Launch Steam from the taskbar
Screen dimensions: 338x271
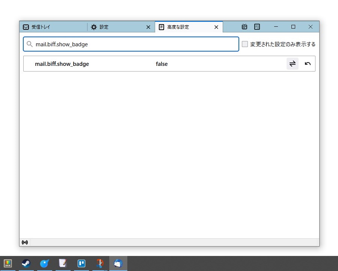26,263
